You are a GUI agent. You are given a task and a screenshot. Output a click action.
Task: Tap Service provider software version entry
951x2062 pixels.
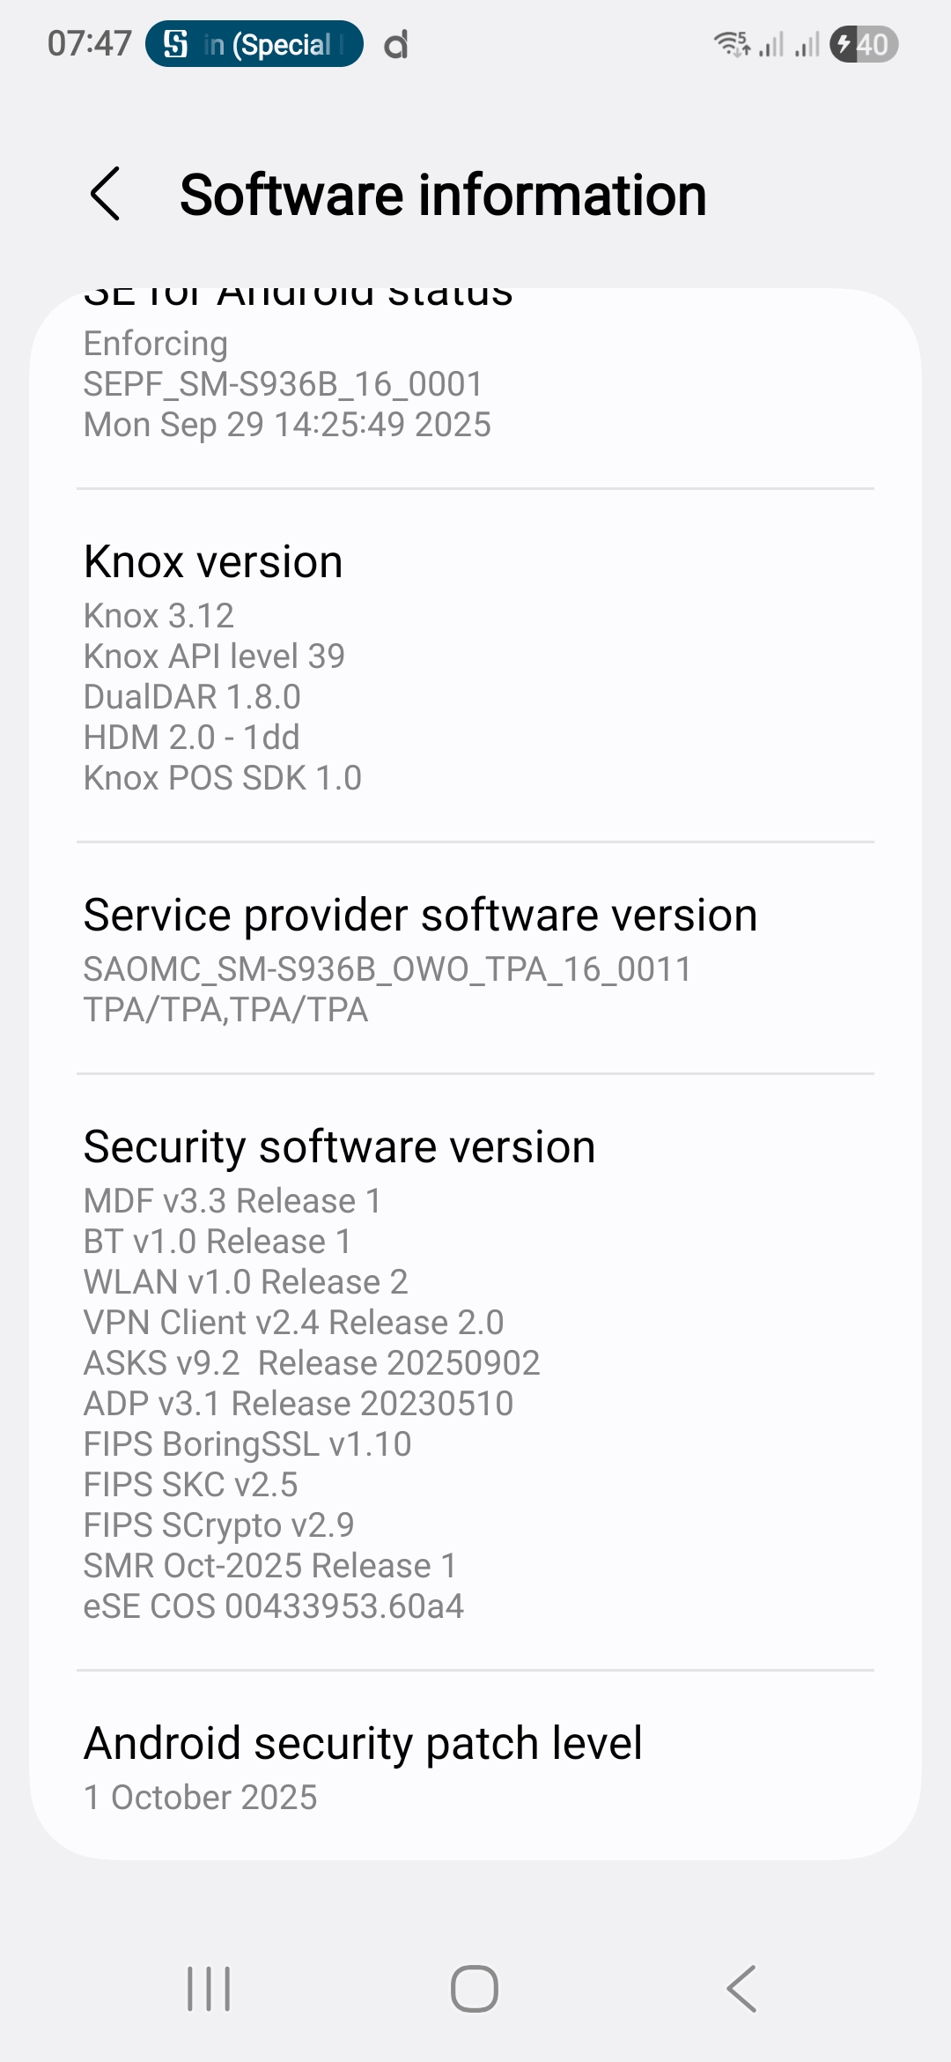(420, 915)
